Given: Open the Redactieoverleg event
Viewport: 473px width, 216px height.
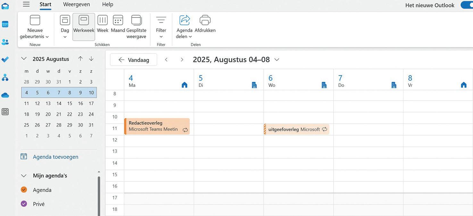Looking at the screenshot, I should tap(157, 126).
